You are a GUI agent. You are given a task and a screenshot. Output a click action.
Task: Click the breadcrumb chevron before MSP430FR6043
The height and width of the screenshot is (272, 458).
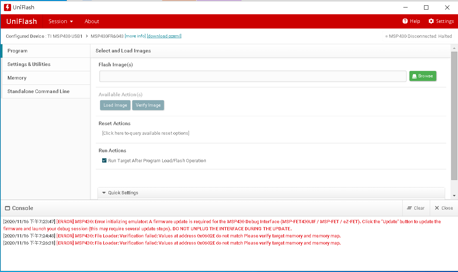[x=86, y=36]
